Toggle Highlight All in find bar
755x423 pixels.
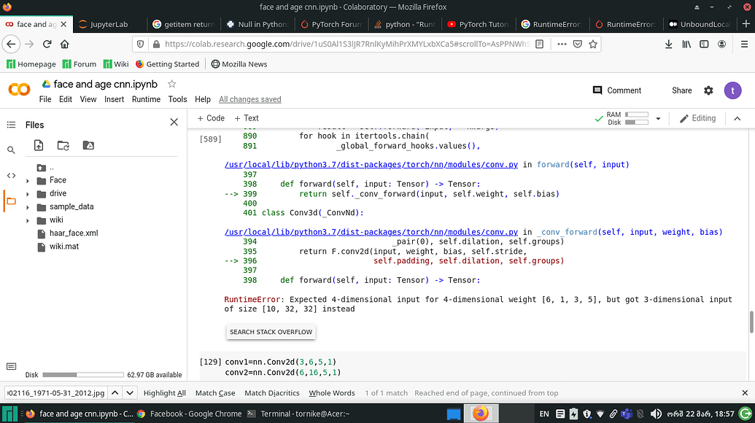pos(164,393)
